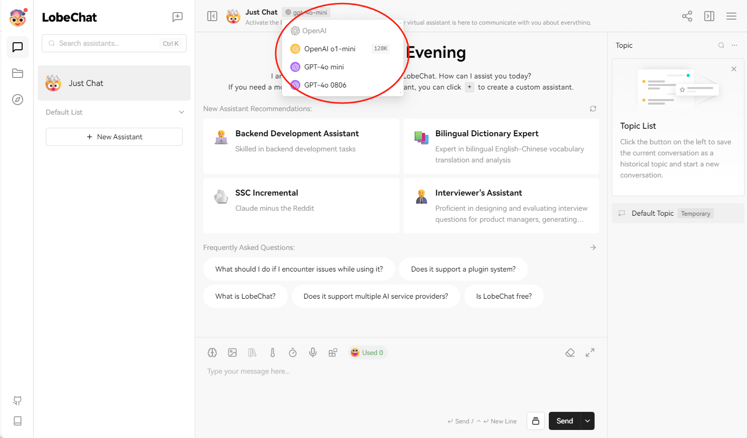747x438 pixels.
Task: Open the Discover compass icon
Action: [18, 100]
